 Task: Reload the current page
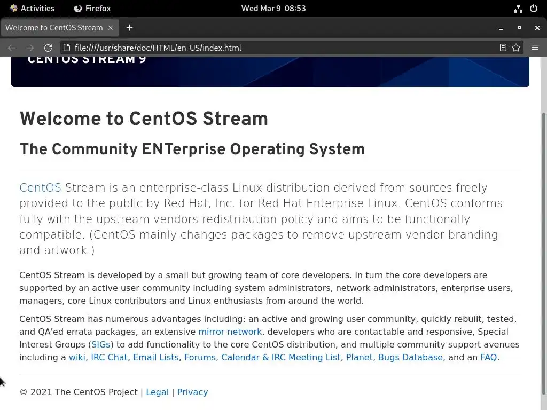pyautogui.click(x=48, y=48)
